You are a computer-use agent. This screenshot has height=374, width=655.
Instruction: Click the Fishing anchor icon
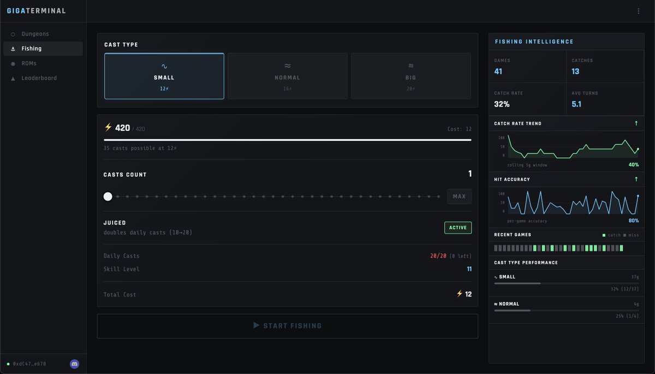(x=13, y=49)
